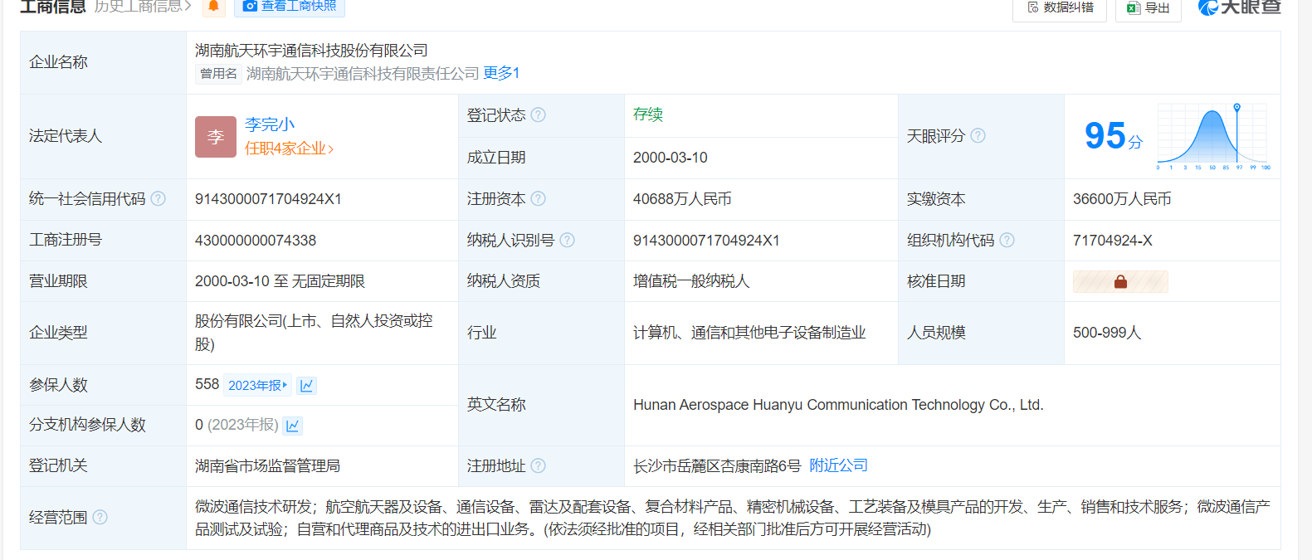Viewport: 1312px width, 560px height.
Task: Click the 实缴资本 label
Action: (x=936, y=199)
